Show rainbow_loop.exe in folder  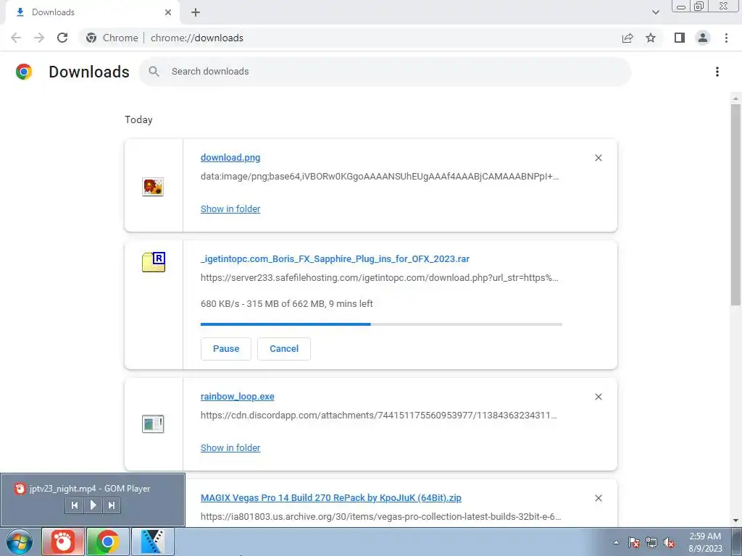point(230,447)
